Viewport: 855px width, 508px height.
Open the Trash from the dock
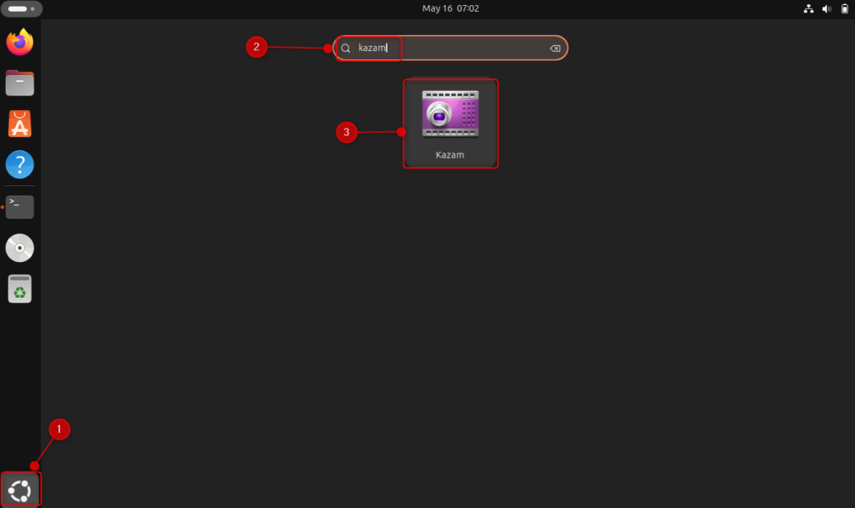(19, 289)
